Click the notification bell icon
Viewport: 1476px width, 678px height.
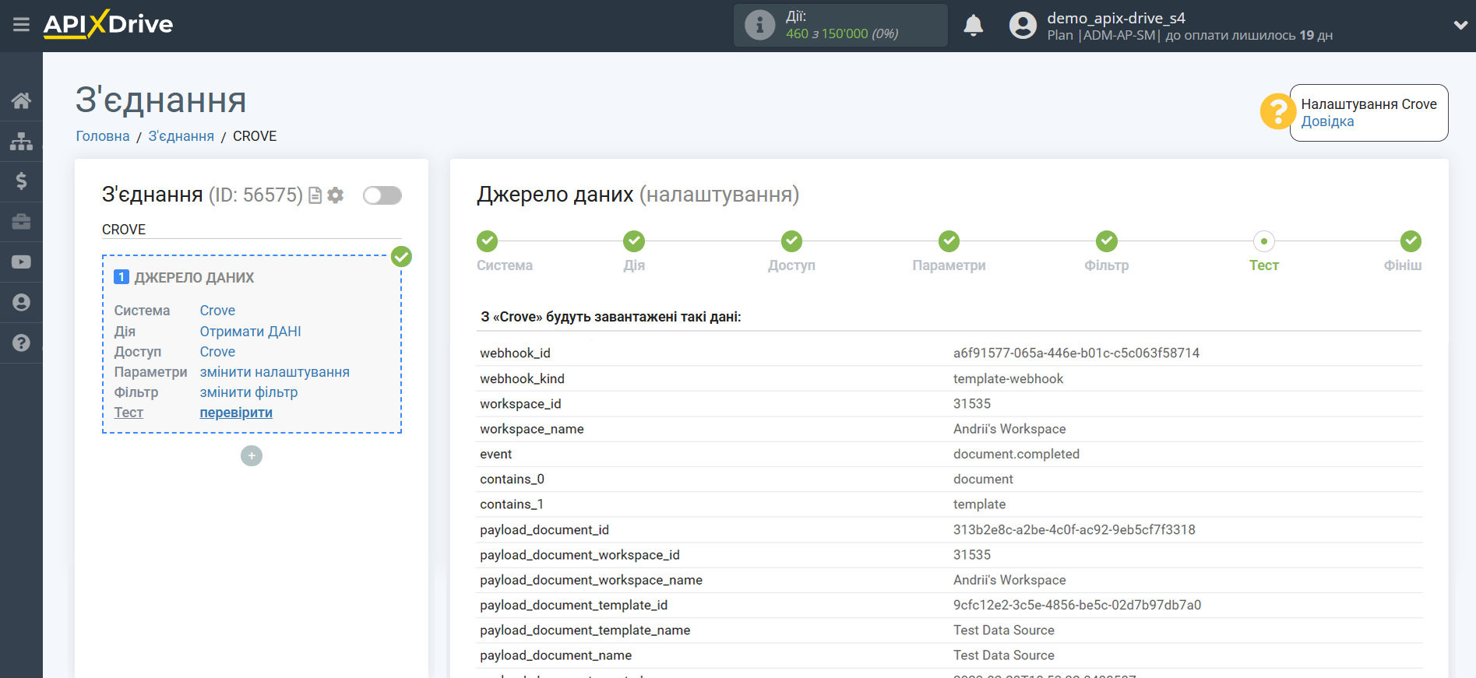tap(973, 26)
